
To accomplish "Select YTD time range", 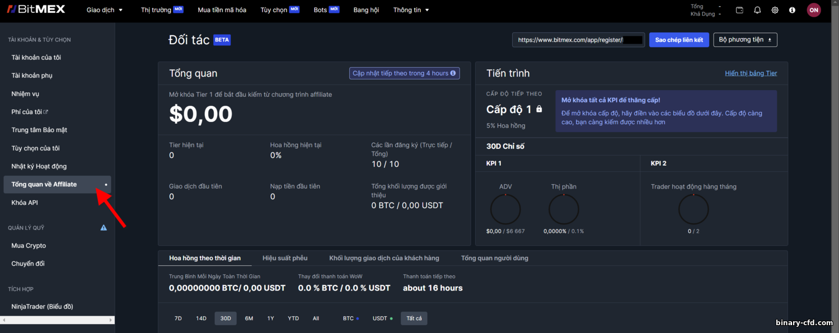I will click(x=293, y=318).
